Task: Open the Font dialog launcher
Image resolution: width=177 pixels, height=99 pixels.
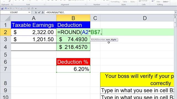Action: coord(45,5)
